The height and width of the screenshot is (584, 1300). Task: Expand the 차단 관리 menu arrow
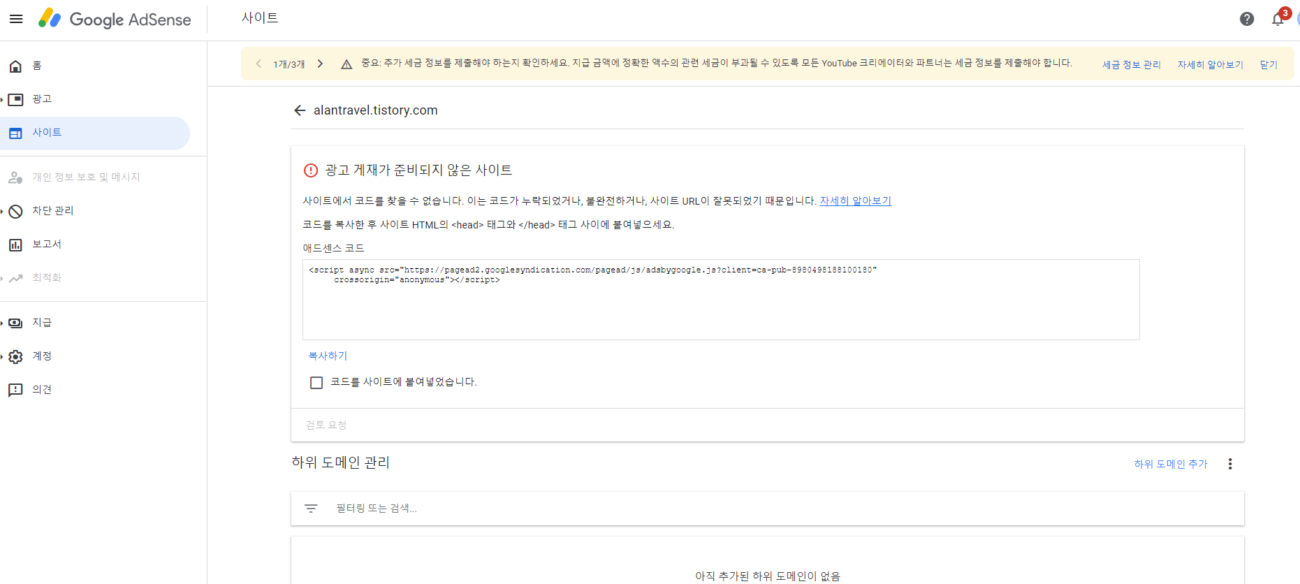pos(2,212)
